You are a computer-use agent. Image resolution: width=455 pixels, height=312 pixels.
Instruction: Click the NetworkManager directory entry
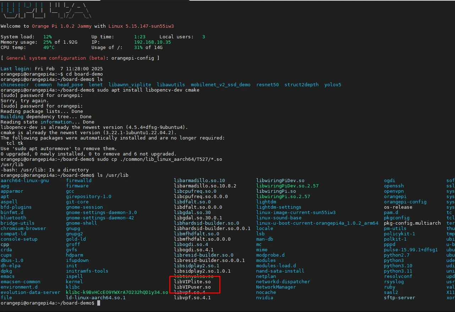[276, 287]
